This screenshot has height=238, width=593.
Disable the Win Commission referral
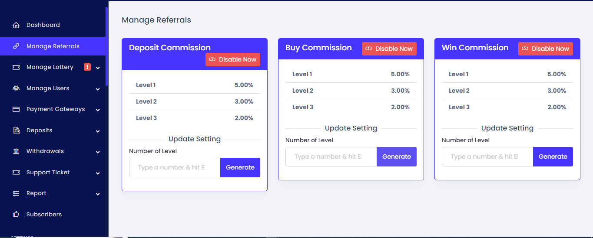(x=546, y=49)
